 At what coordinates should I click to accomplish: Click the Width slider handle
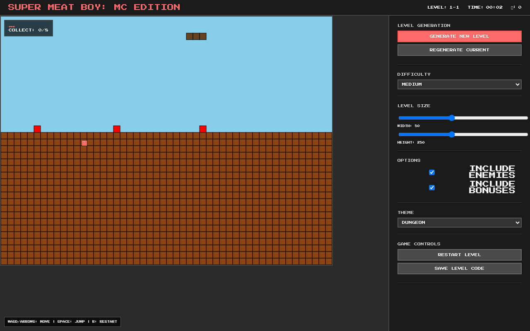click(x=451, y=118)
